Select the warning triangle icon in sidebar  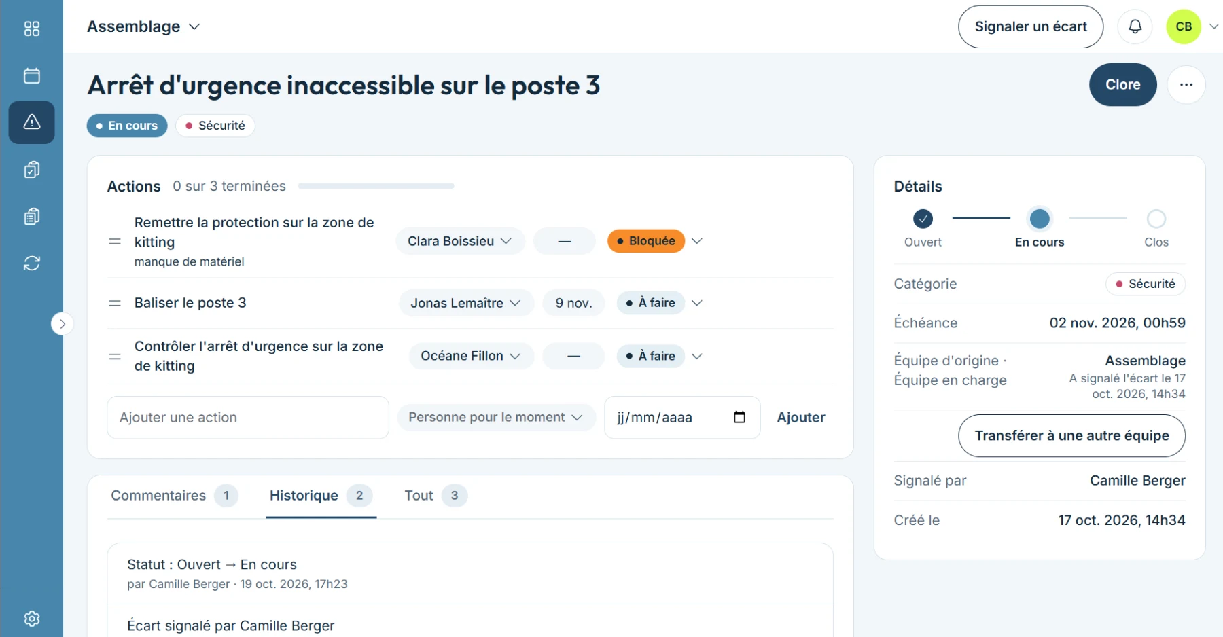tap(31, 122)
